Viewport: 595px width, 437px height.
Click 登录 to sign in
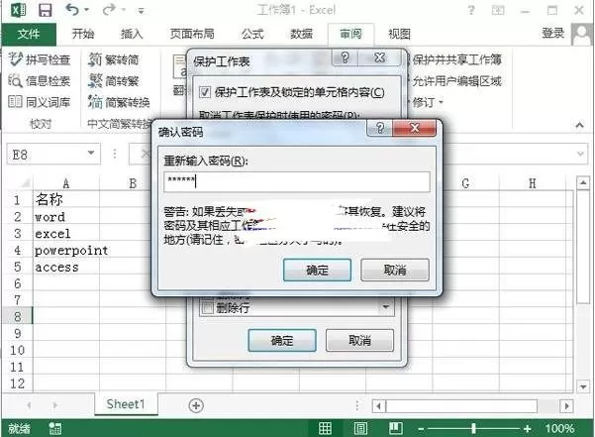[552, 33]
